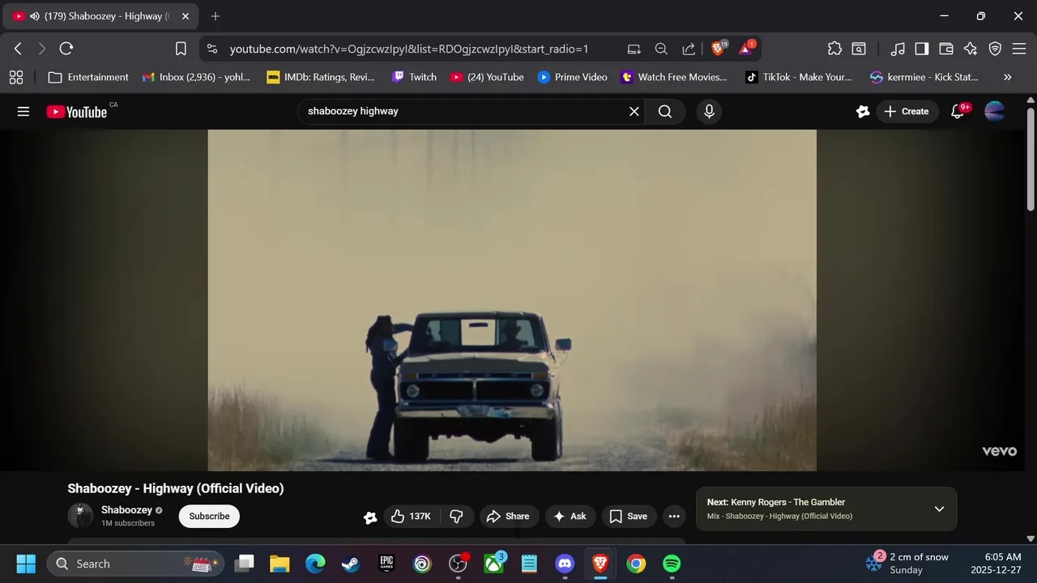Screen dimensions: 1037x583
Task: Go back to previous page
Action: [x=18, y=49]
